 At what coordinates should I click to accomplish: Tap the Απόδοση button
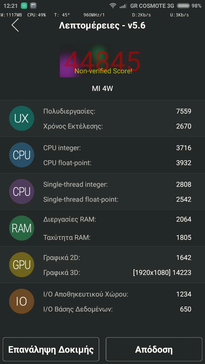[154, 349]
